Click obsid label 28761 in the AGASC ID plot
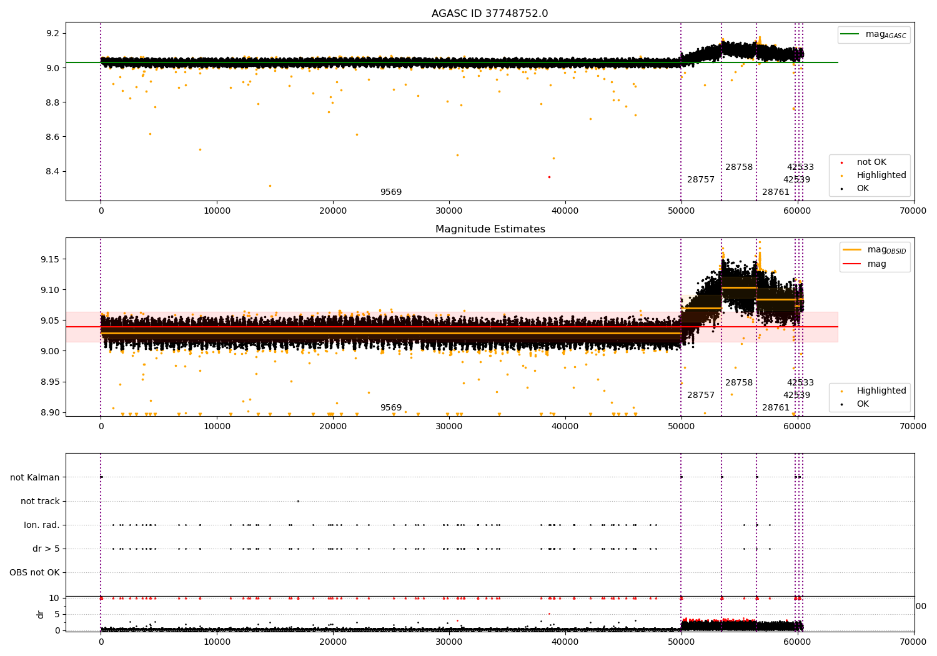 coord(776,192)
